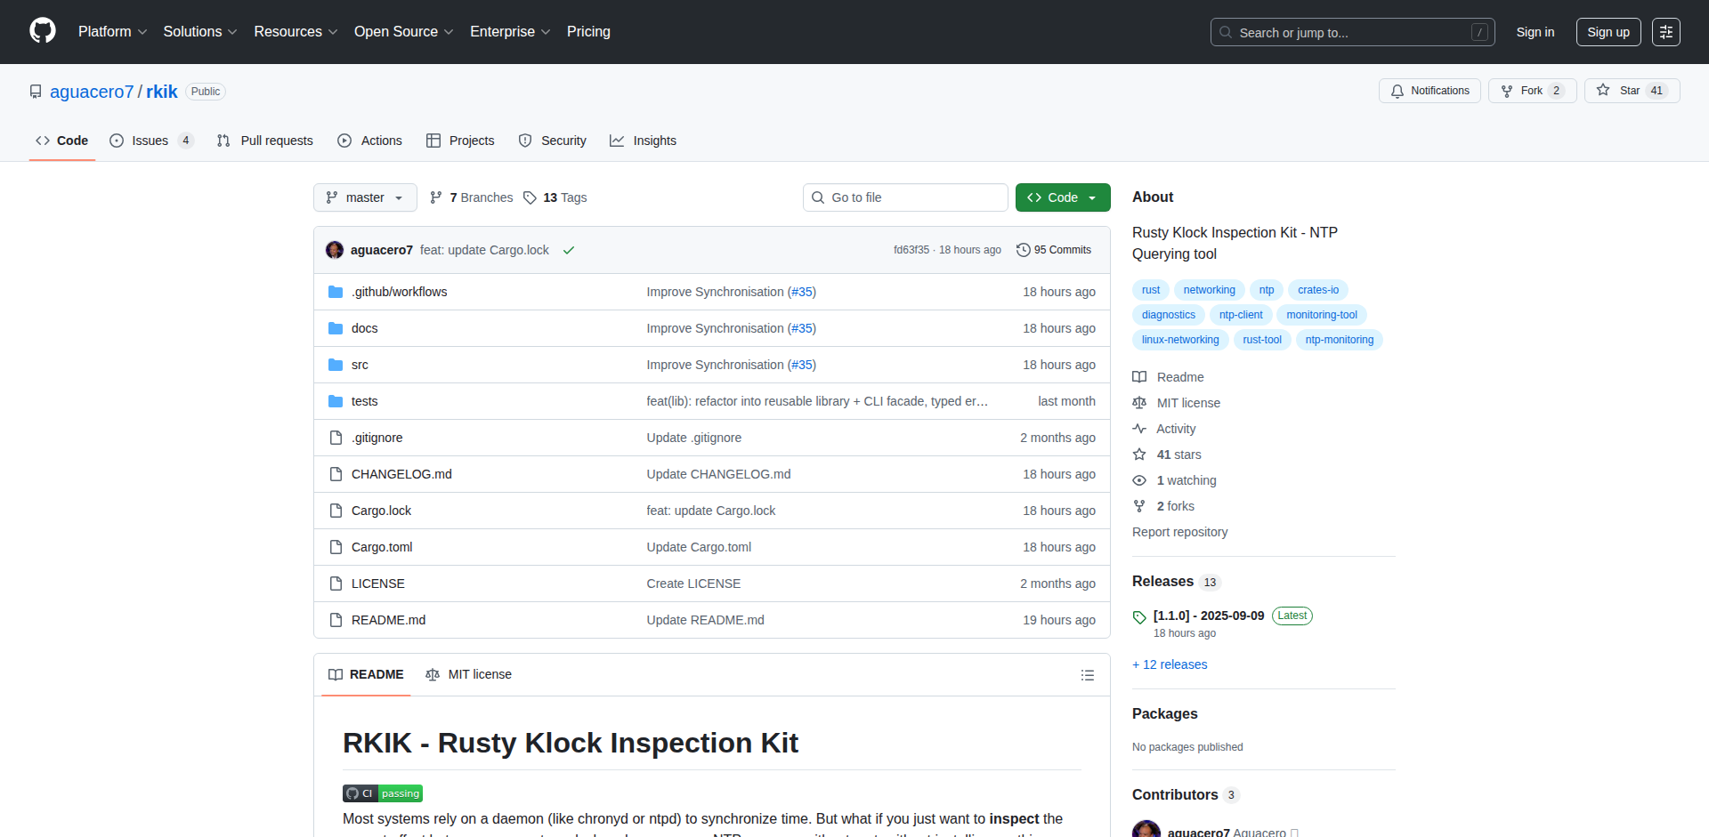Image resolution: width=1709 pixels, height=837 pixels.
Task: Click the Cargo.lock file icon
Action: (x=336, y=511)
